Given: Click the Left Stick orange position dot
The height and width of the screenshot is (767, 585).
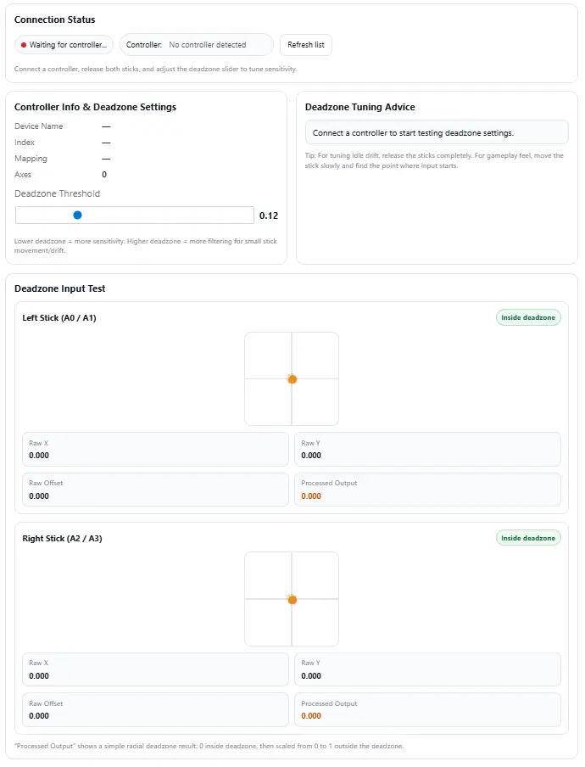Looking at the screenshot, I should click(x=292, y=379).
